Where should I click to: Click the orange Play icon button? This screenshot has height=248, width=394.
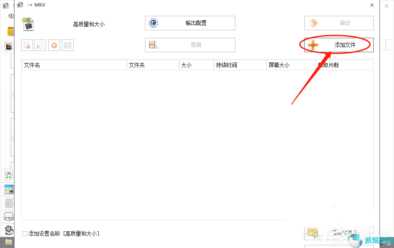tap(54, 45)
